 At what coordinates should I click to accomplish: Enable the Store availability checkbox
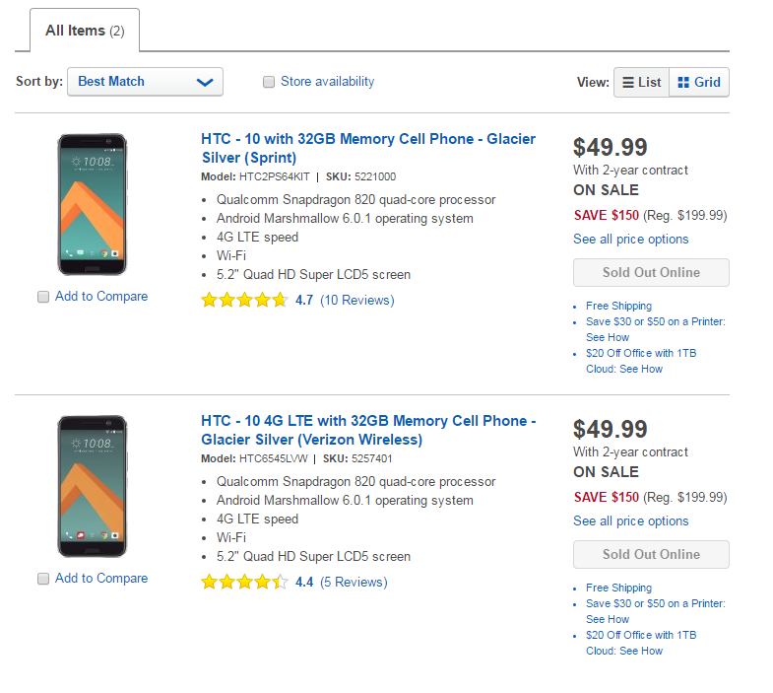[x=269, y=82]
